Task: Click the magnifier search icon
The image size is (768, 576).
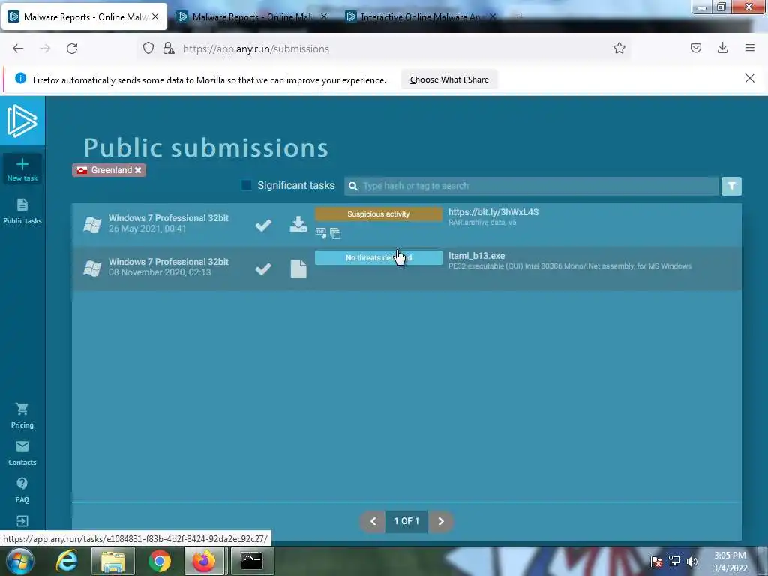Action: tap(352, 186)
